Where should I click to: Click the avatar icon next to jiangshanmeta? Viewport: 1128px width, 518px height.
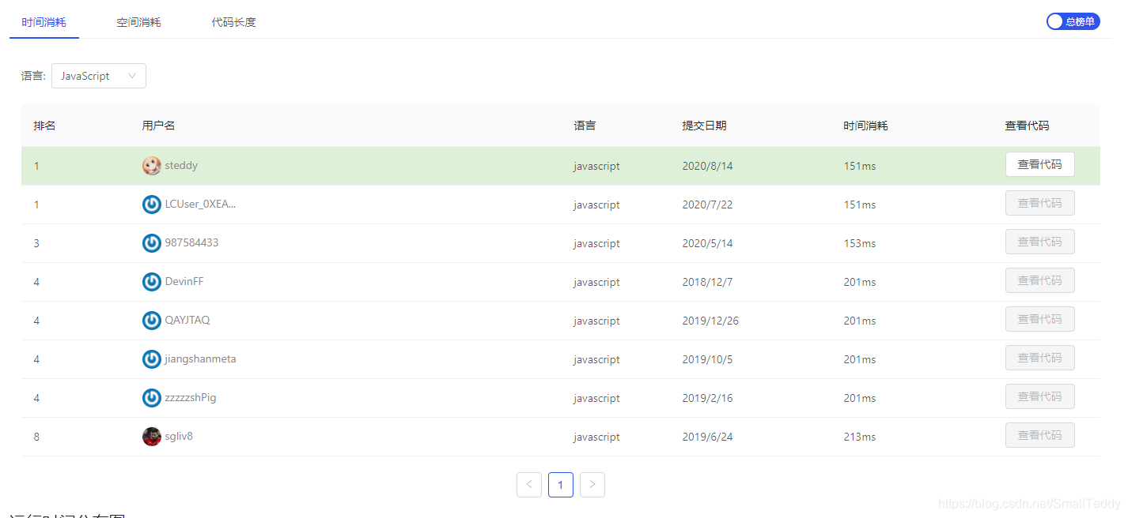click(x=151, y=358)
